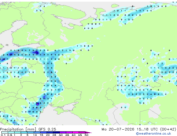Open the weatheronline.co.uk link
The image size is (177, 136).
pos(154,134)
